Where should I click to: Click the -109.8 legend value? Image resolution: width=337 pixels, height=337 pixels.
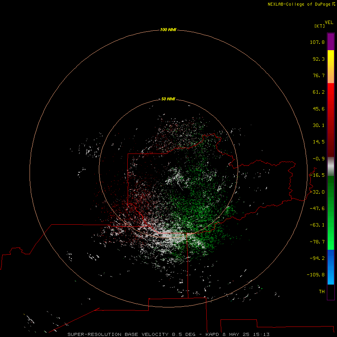pyautogui.click(x=316, y=275)
